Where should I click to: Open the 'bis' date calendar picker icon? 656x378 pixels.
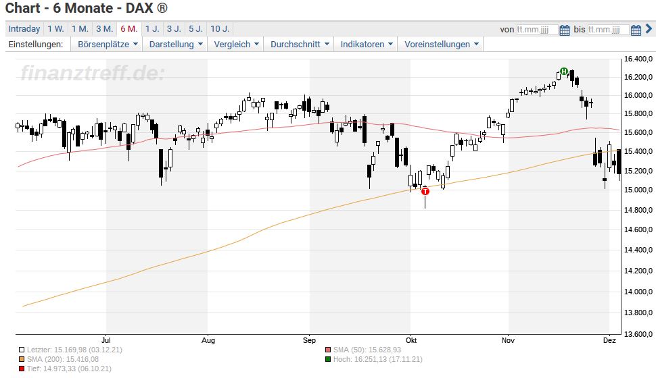click(636, 30)
